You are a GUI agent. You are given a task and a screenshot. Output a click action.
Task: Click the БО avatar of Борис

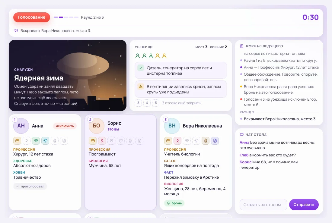click(x=96, y=126)
